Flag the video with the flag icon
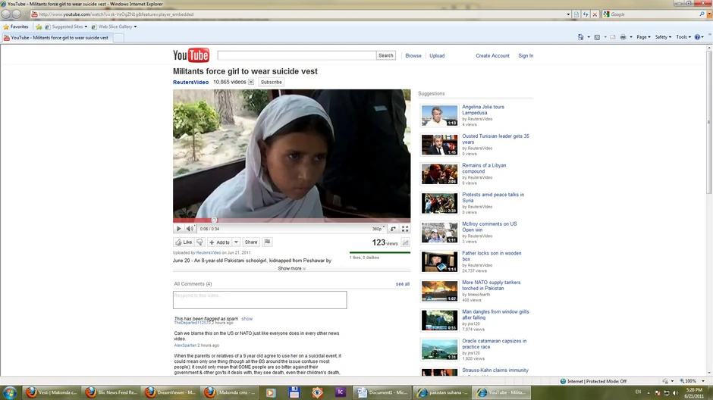This screenshot has width=713, height=400. (267, 242)
